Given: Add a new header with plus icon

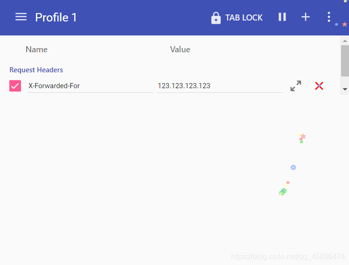Looking at the screenshot, I should (306, 17).
